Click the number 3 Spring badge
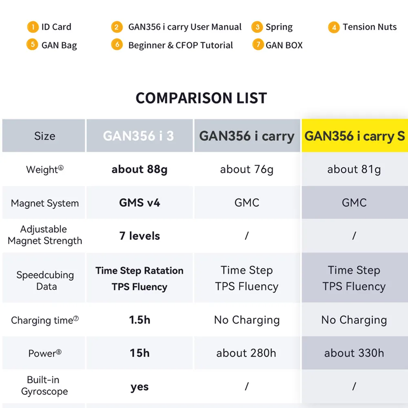The image size is (408, 408). pos(257,27)
